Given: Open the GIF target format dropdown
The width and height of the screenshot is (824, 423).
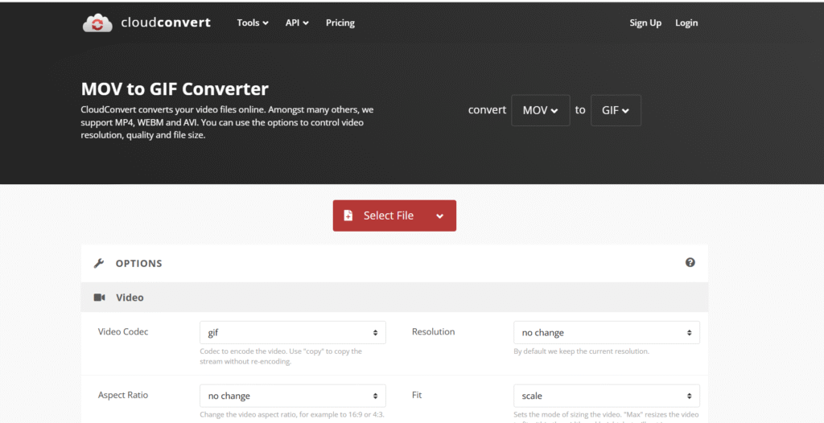Looking at the screenshot, I should point(616,110).
